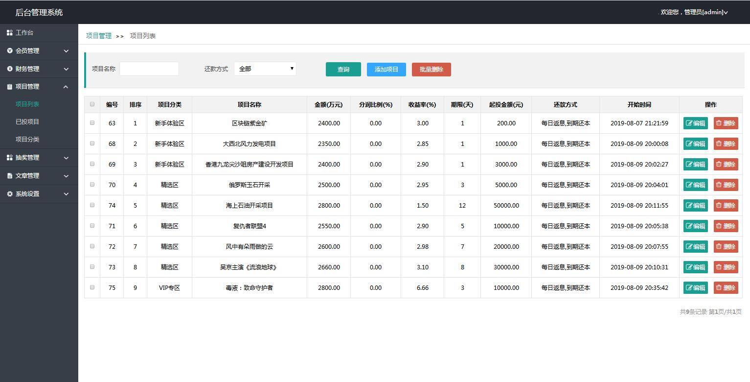
Task: Click the 添加项目 button
Action: click(386, 69)
